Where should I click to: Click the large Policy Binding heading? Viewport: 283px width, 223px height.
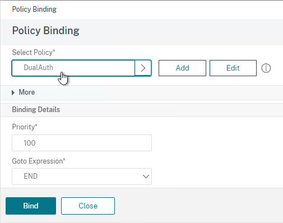click(x=46, y=31)
